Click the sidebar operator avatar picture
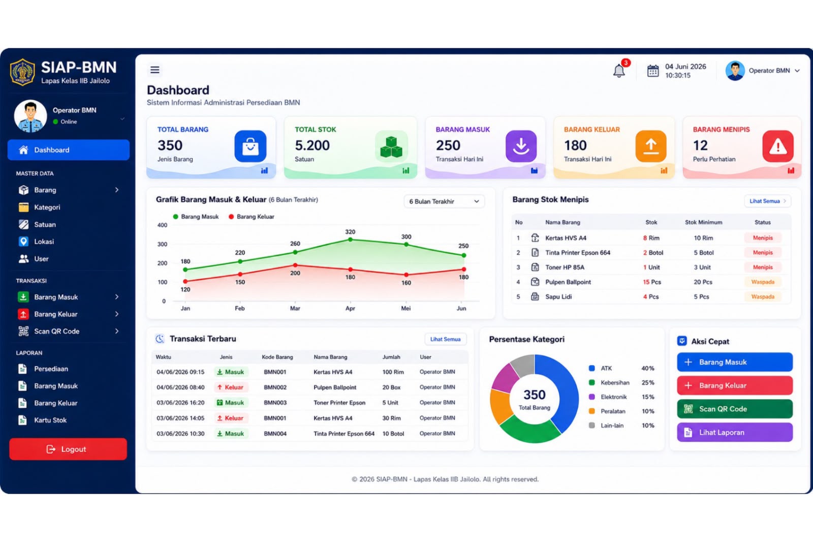This screenshot has width=813, height=542. click(x=30, y=116)
